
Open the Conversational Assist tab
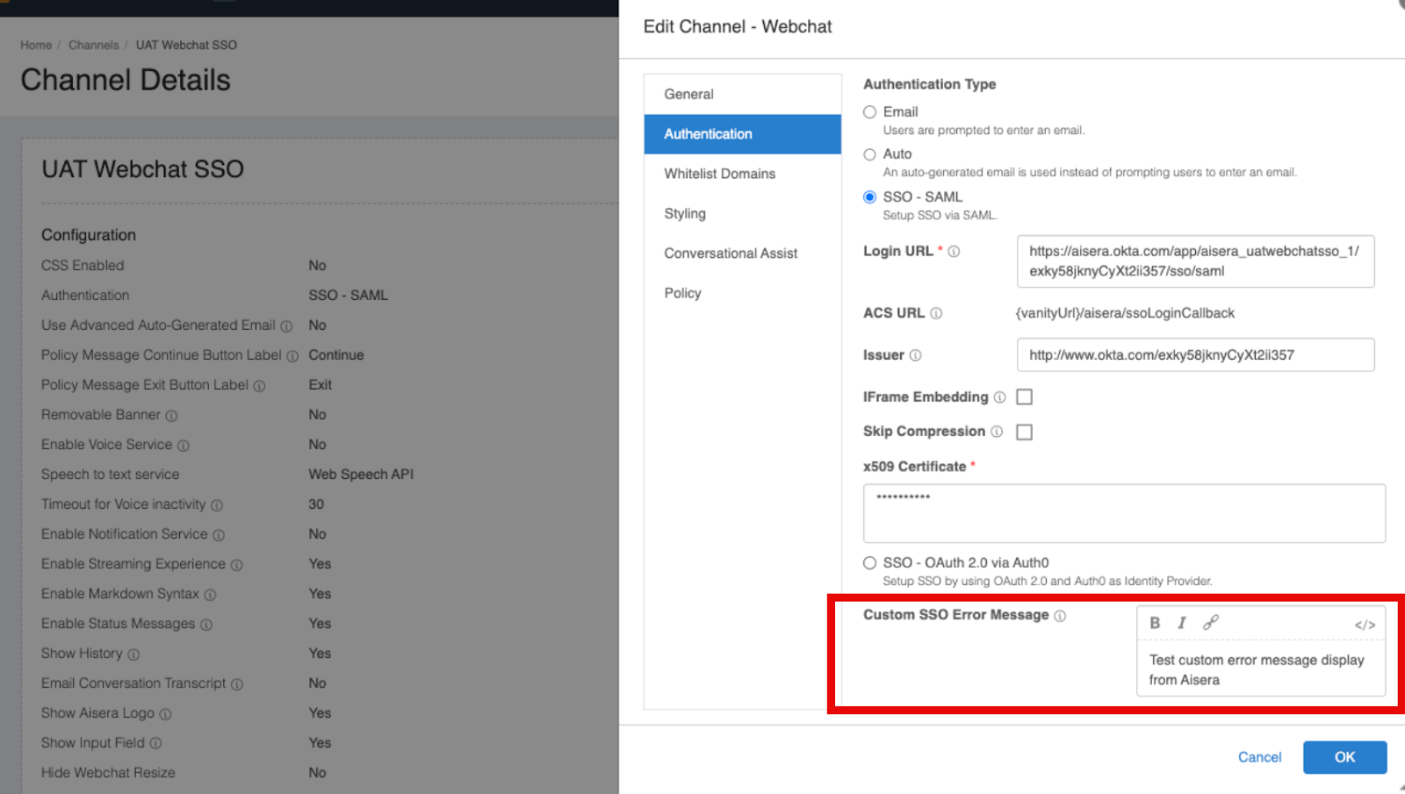(x=742, y=254)
